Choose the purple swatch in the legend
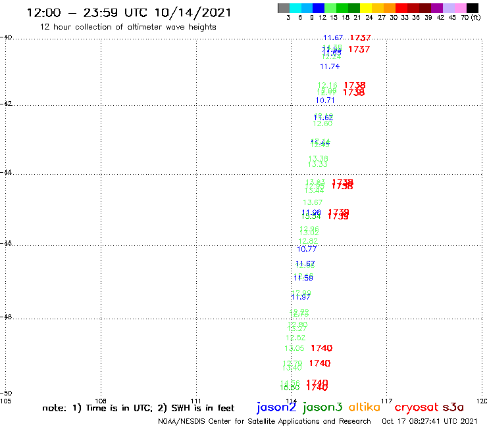 point(437,8)
